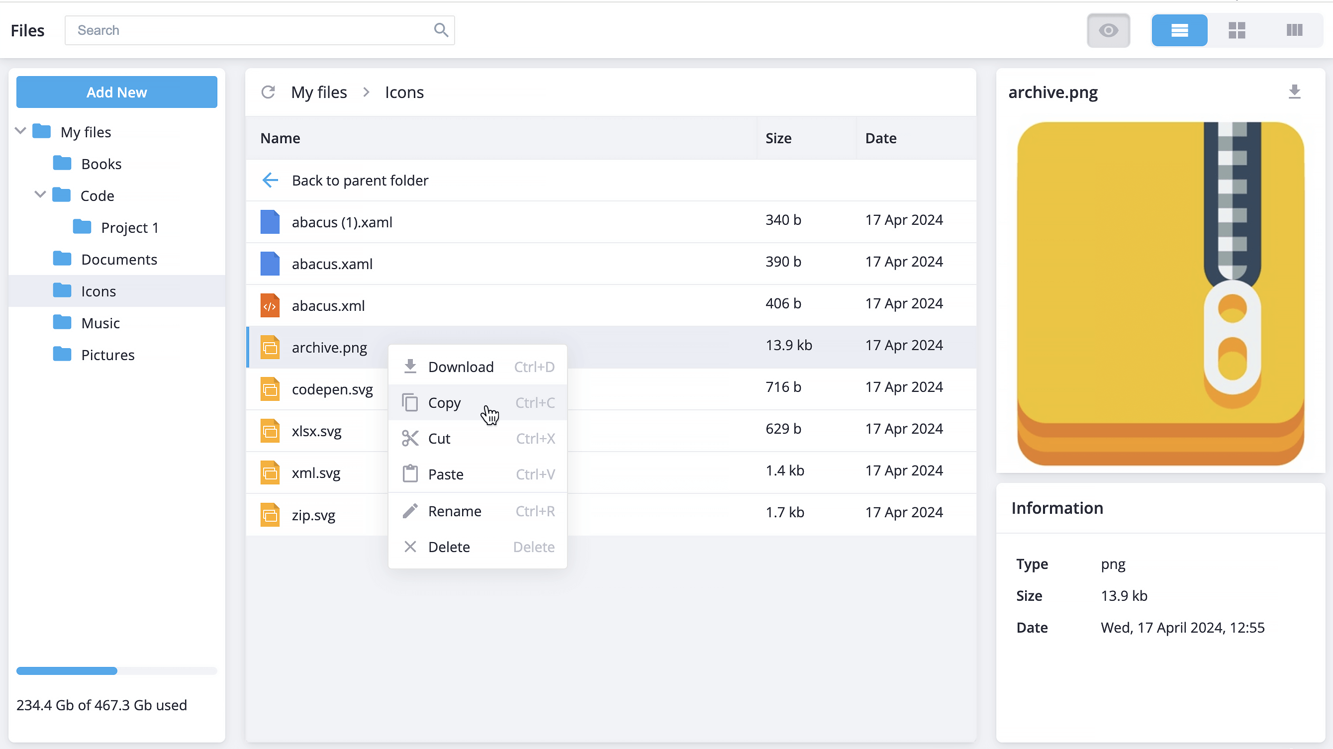Click the download icon for archive.png
The image size is (1333, 749).
(1295, 92)
